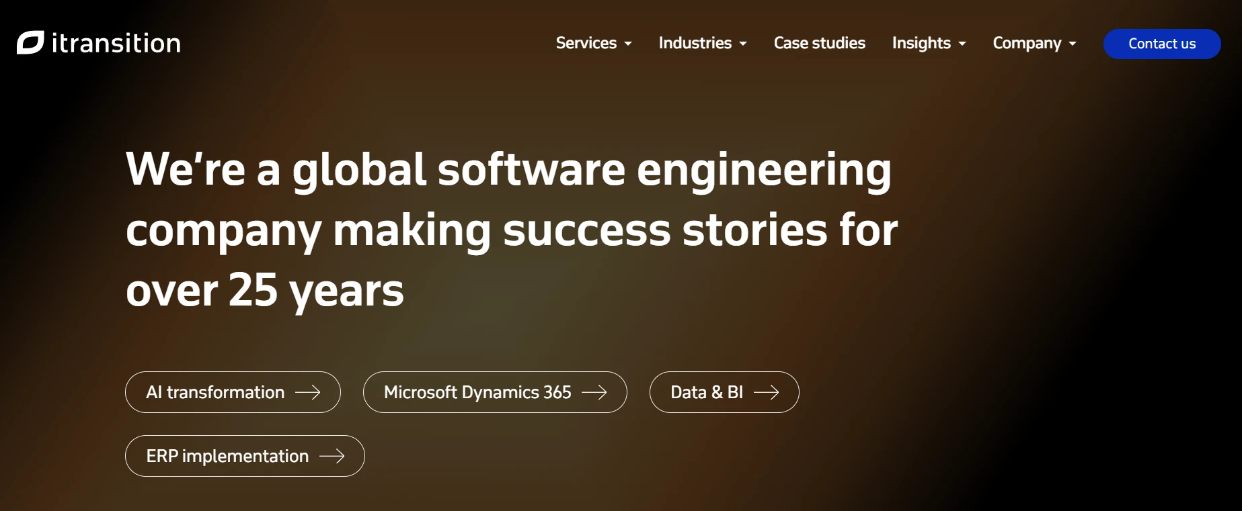Expand the Insights dropdown caret
Screen dimensions: 1242x511
962,44
